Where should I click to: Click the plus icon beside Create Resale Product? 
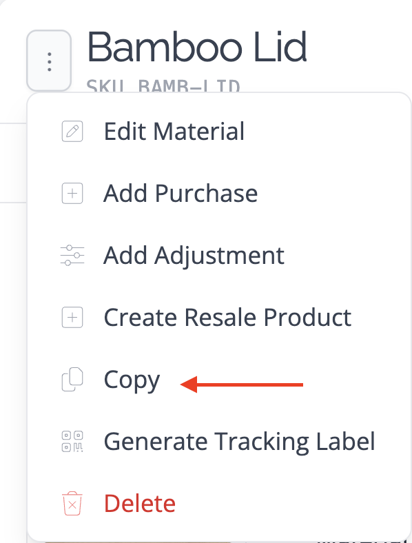[x=72, y=317]
